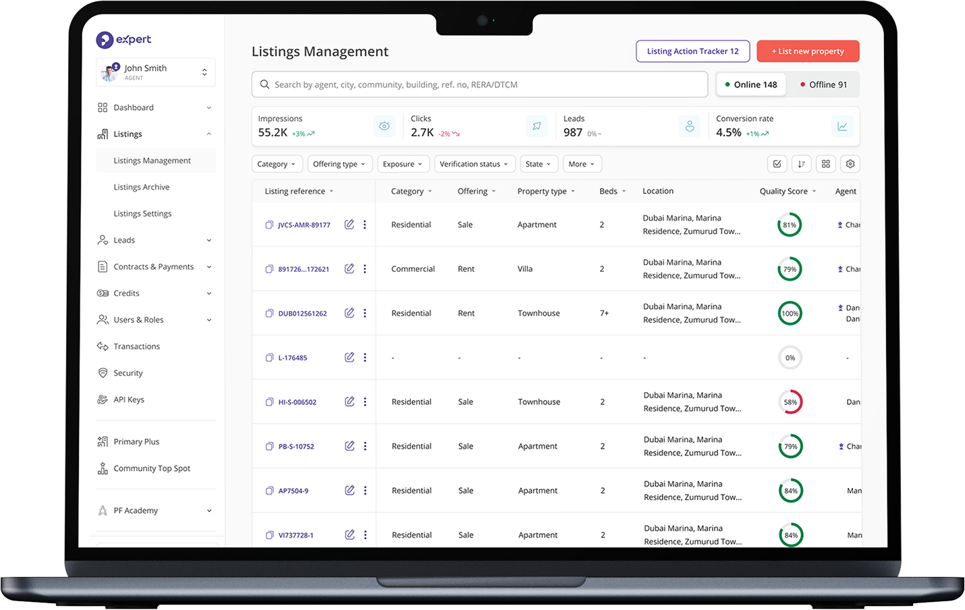Screen dimensions: 965x610
Task: Open the Category filter dropdown
Action: coord(276,164)
